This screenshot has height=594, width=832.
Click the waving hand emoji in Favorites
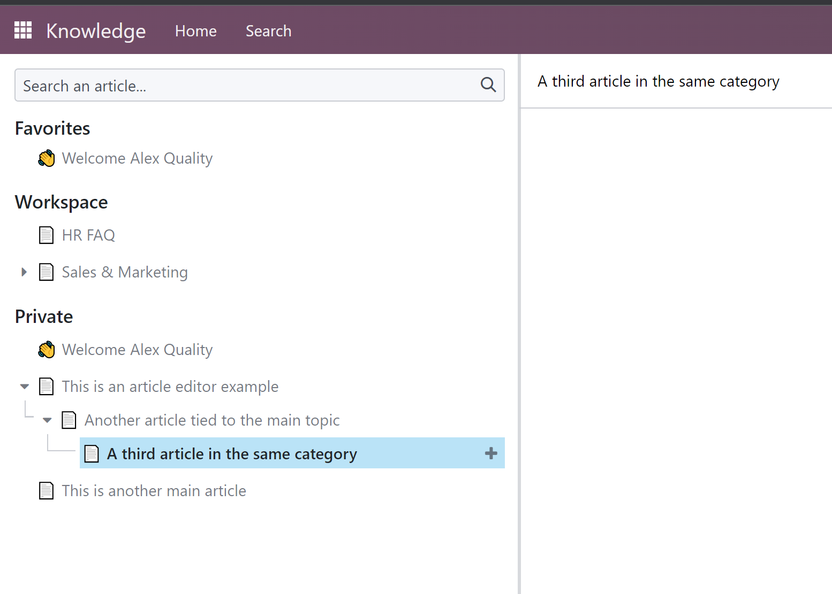click(47, 158)
